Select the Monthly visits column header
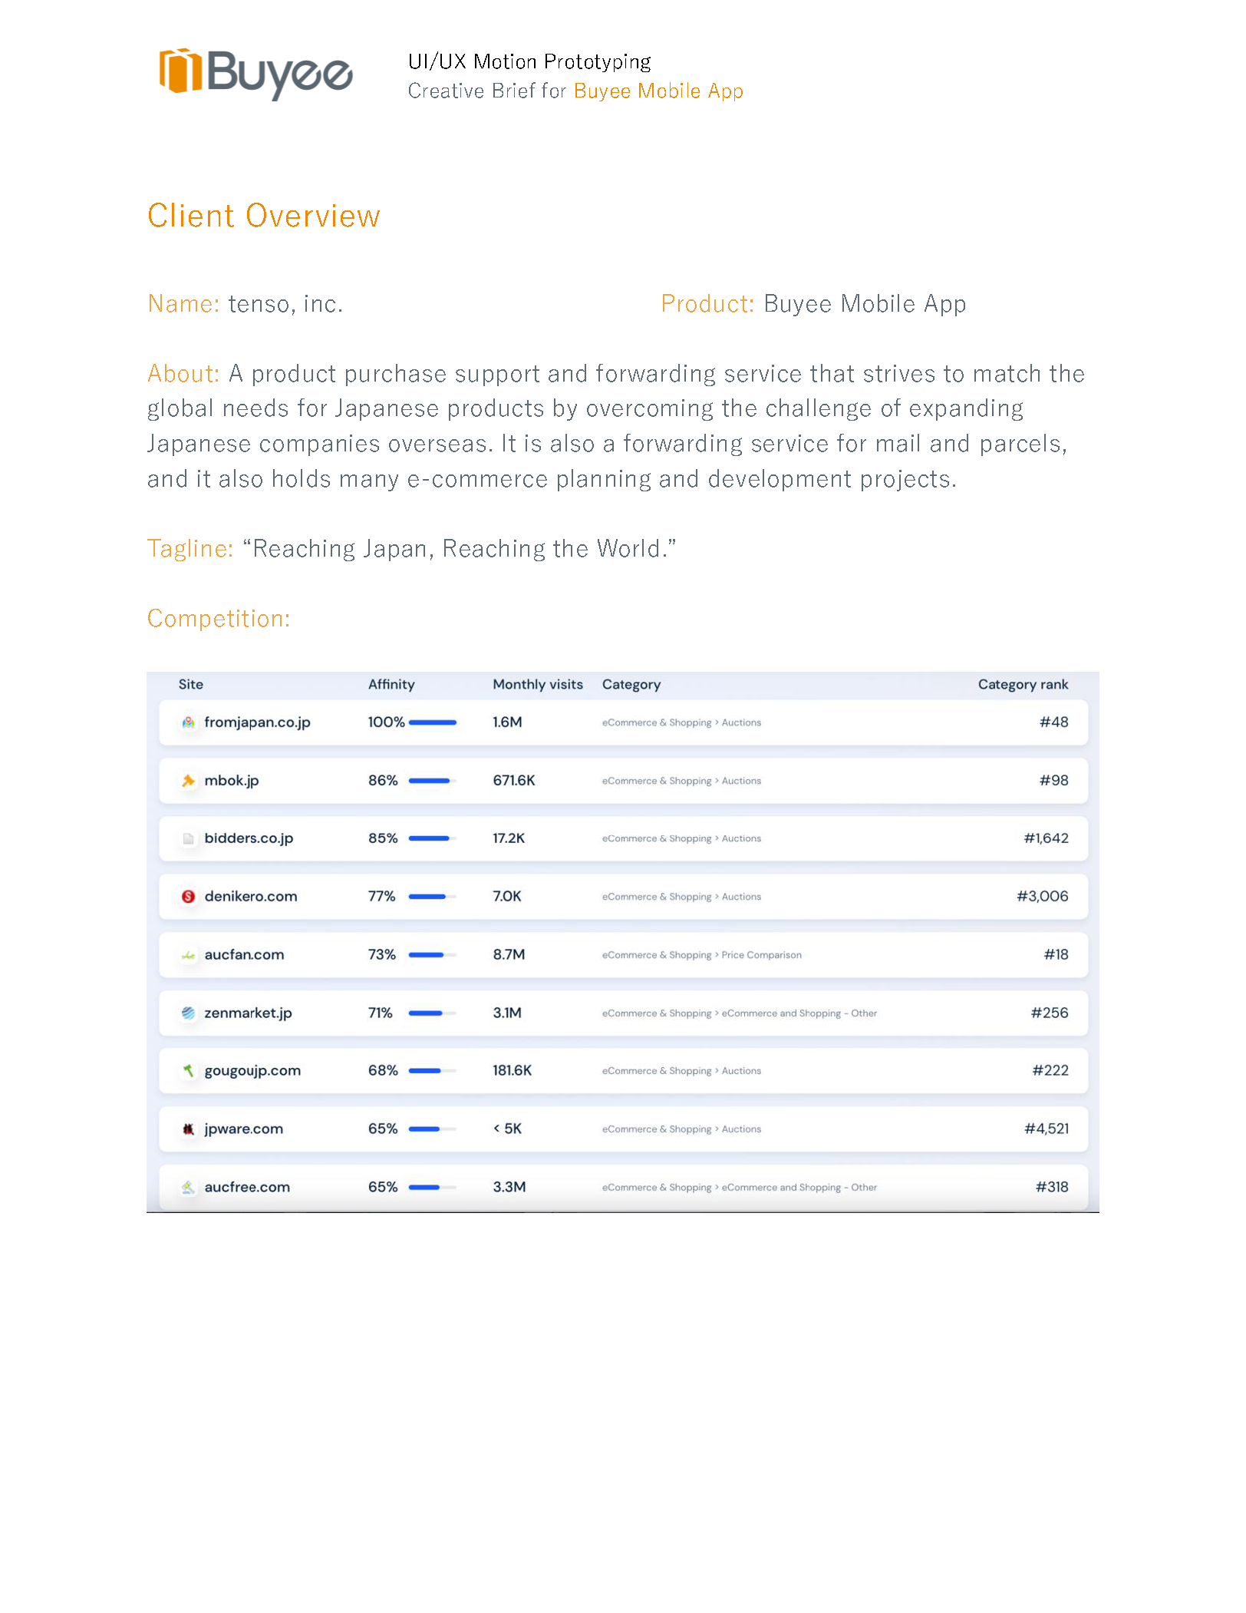Screen dimensions: 1246x1613 coord(538,684)
